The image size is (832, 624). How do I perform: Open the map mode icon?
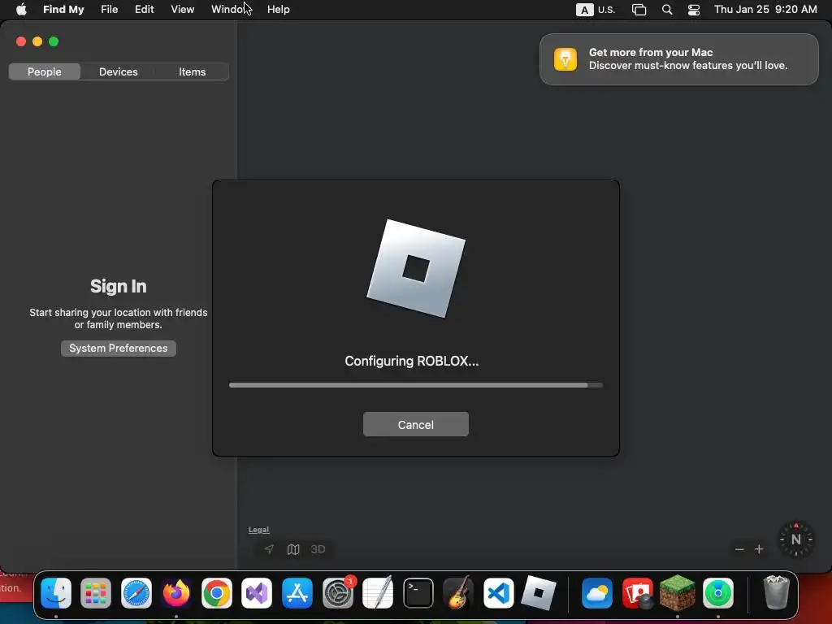[x=293, y=549]
